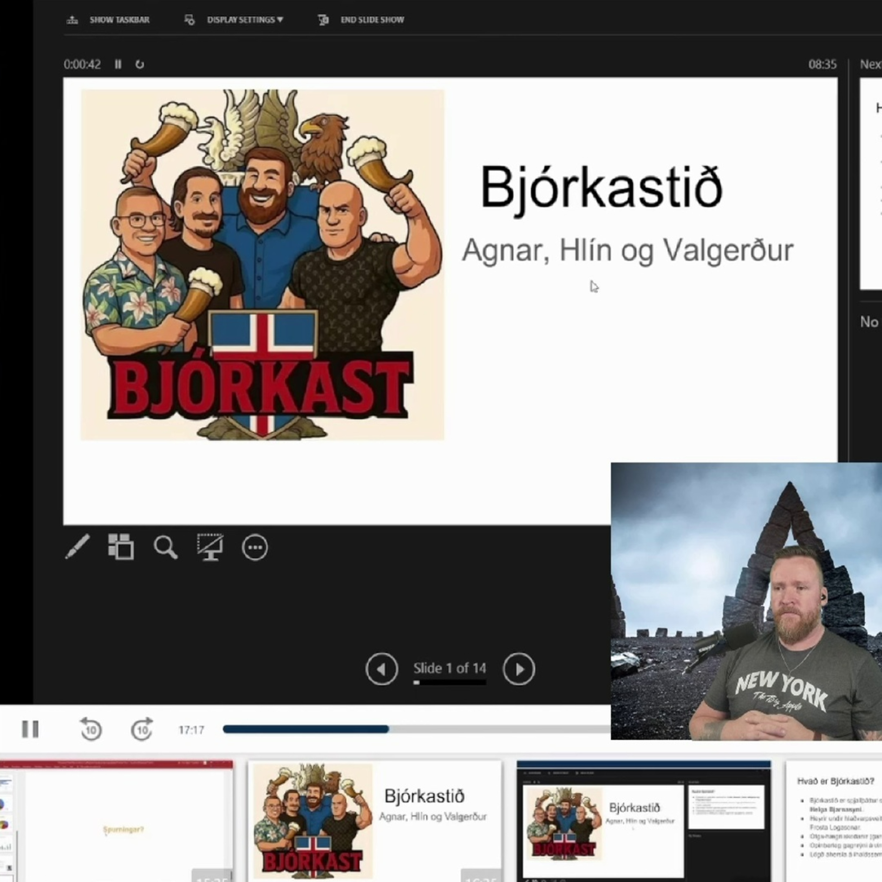
Task: Click the video progress seek bar
Action: click(416, 729)
